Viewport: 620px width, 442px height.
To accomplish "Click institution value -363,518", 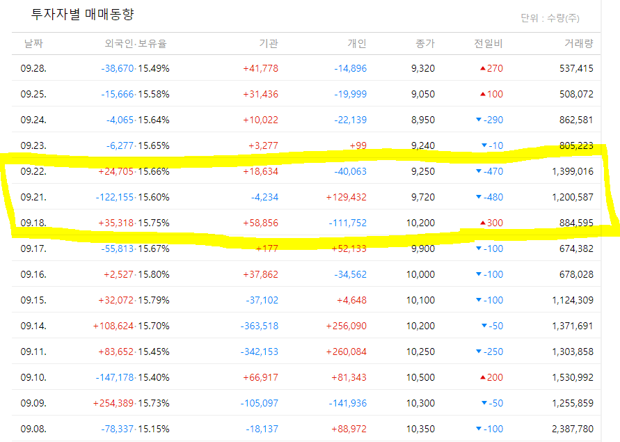I will [x=260, y=326].
